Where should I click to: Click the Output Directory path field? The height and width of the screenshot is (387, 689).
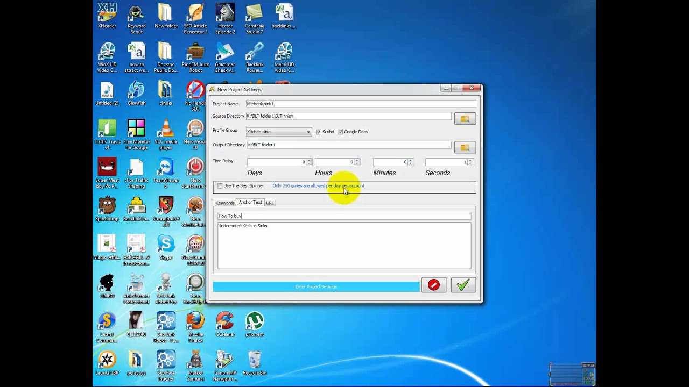pyautogui.click(x=348, y=145)
